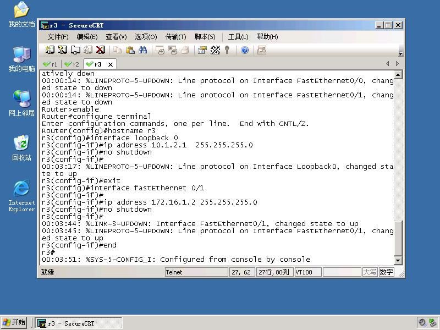Click the Print printer icon

[185, 50]
